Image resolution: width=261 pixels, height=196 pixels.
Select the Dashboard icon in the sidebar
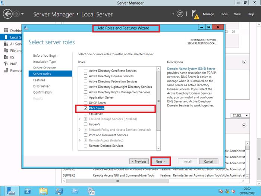point(6,31)
